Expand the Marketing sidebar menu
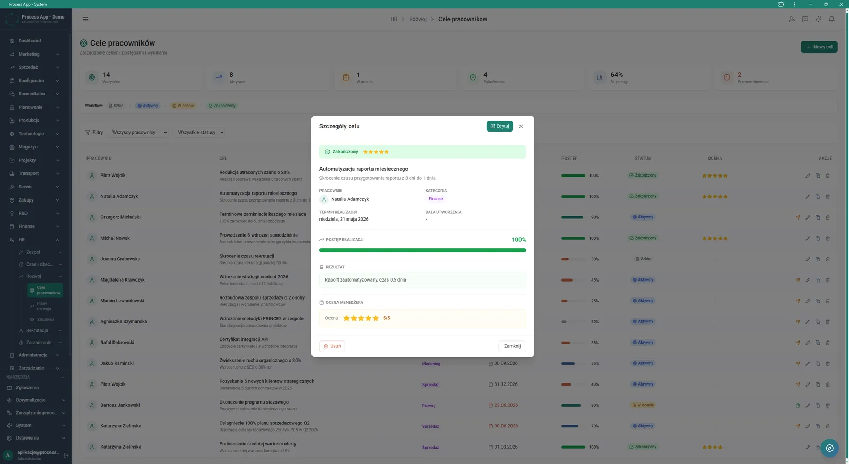The width and height of the screenshot is (849, 464). [36, 54]
